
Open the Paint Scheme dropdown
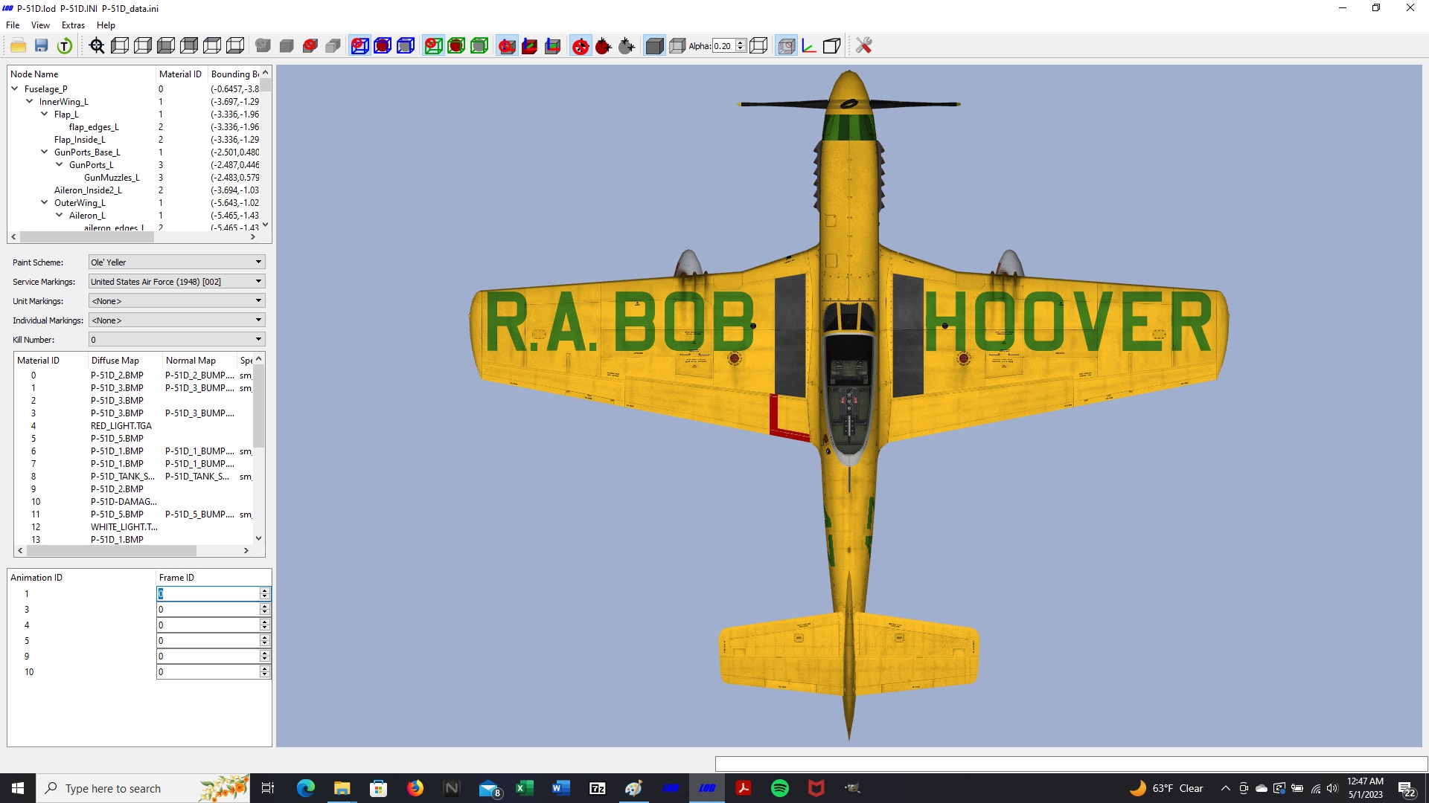176,262
